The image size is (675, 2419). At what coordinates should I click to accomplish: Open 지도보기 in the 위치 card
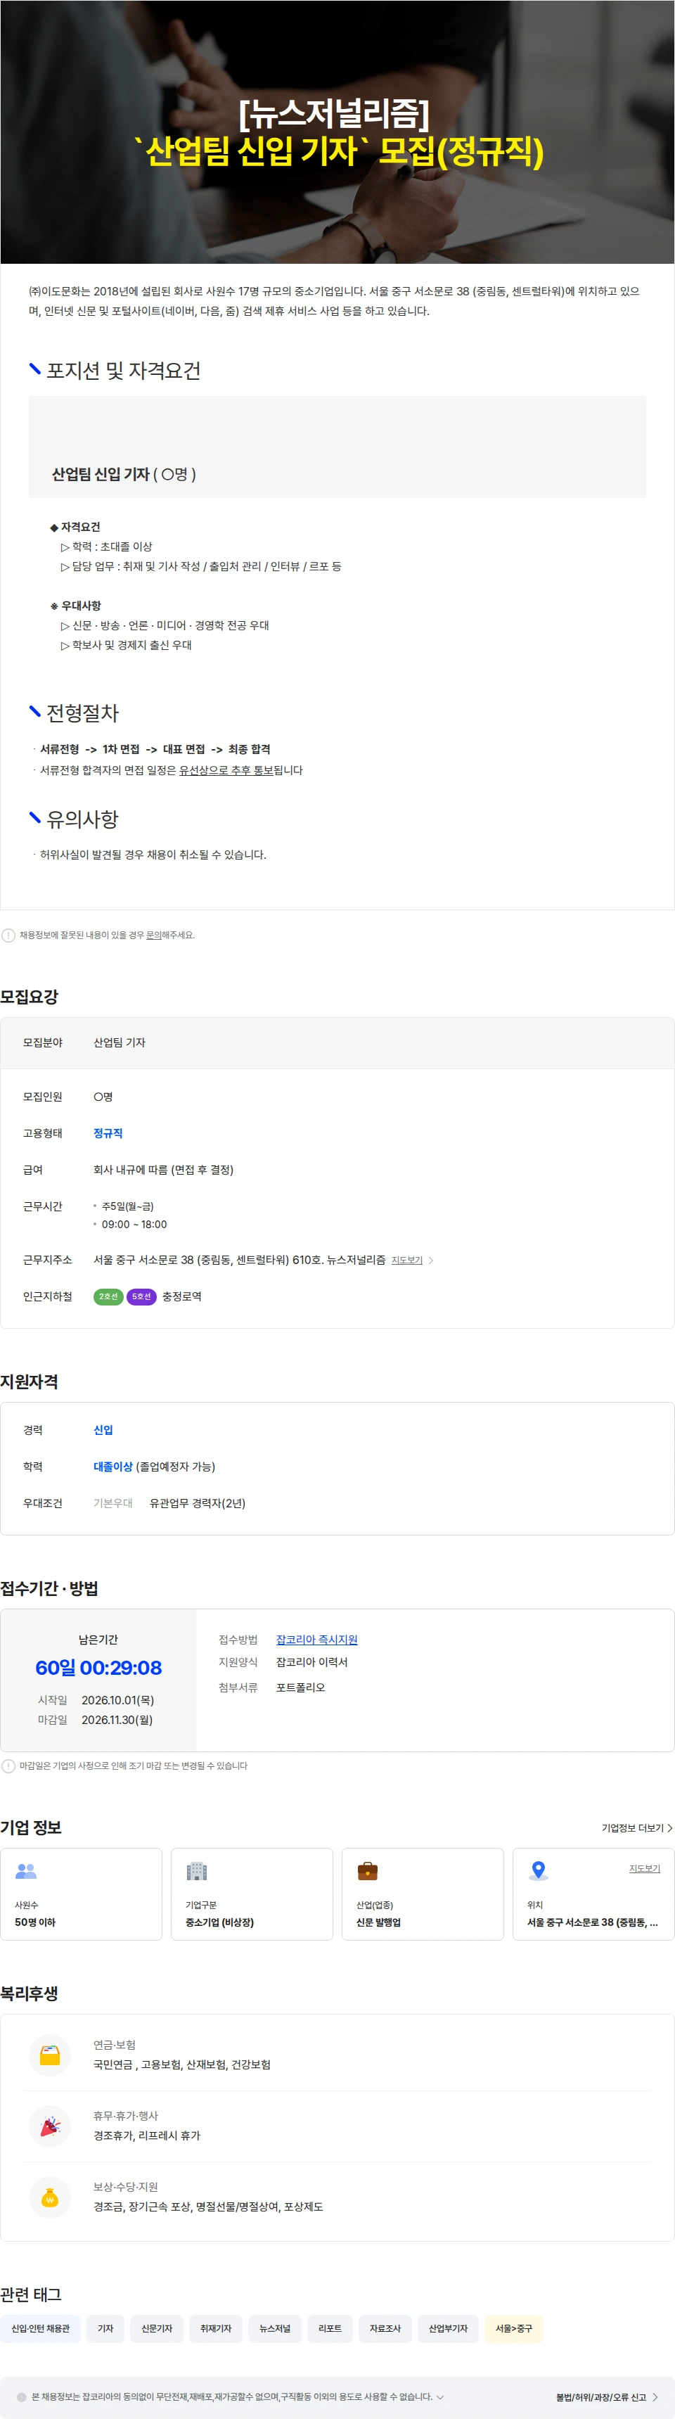[644, 1868]
